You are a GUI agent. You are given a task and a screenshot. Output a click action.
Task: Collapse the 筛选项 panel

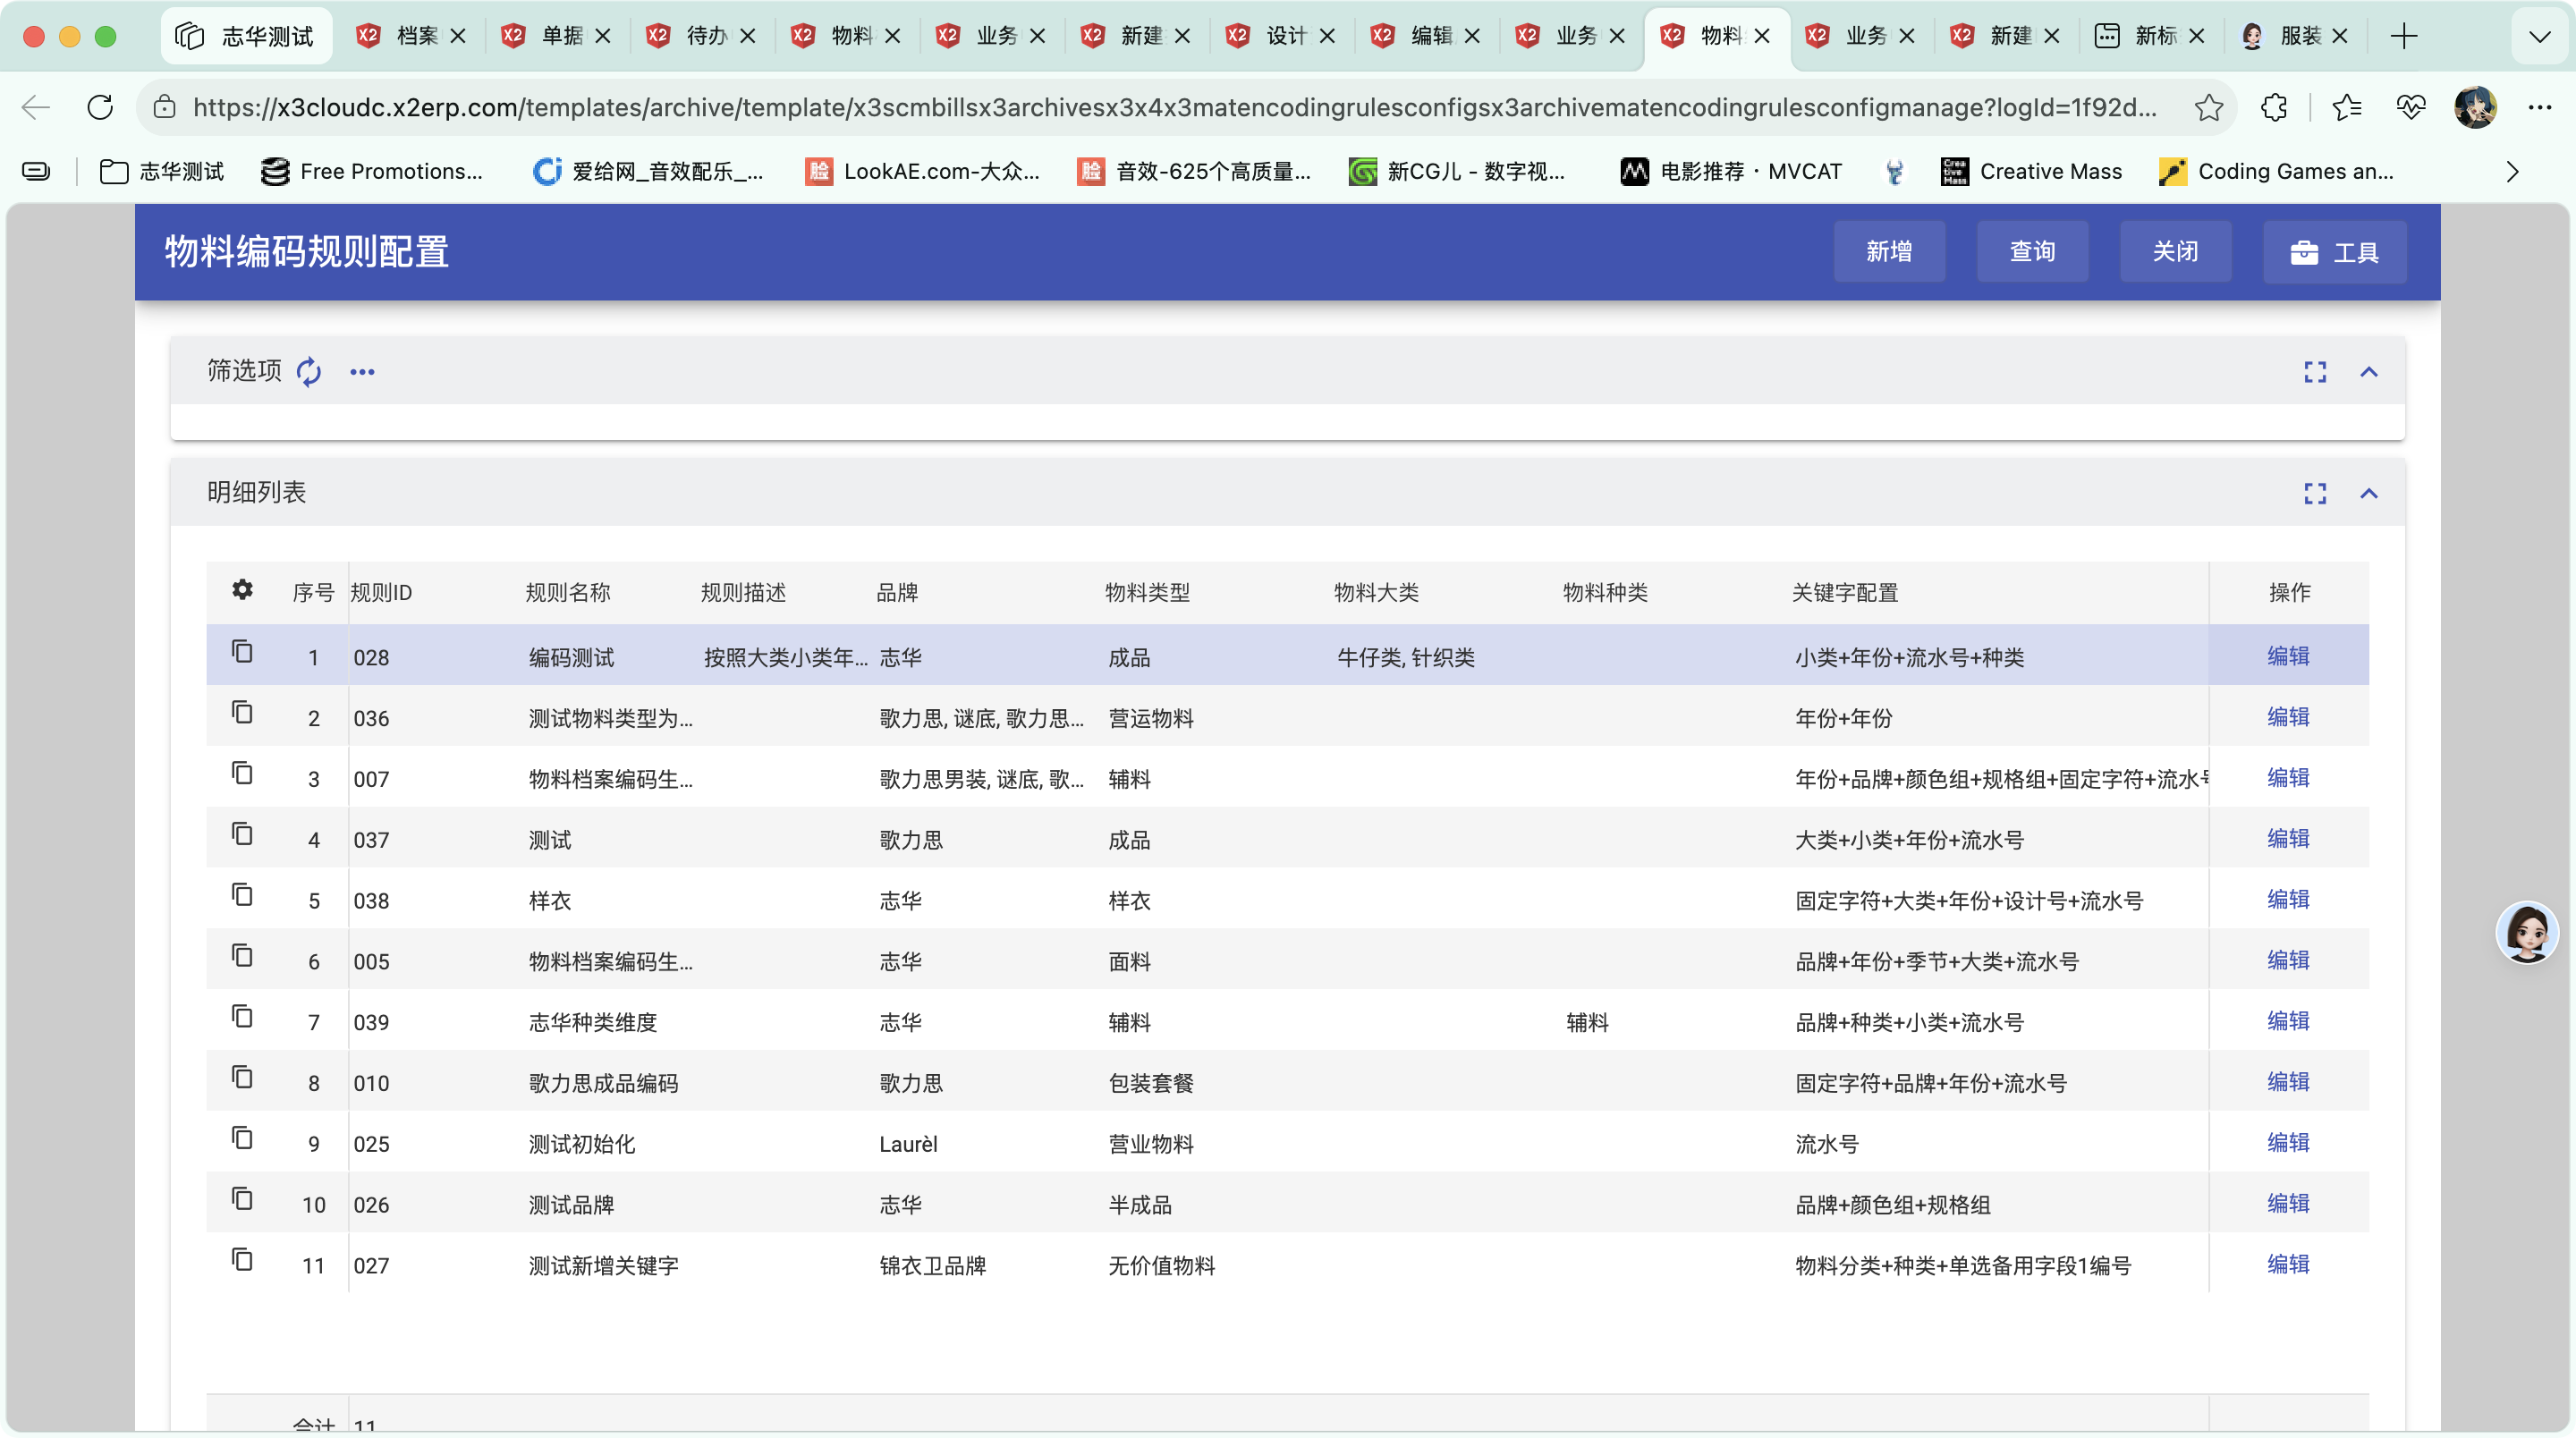[2369, 372]
